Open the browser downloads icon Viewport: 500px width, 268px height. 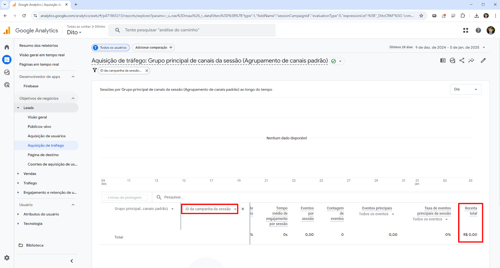pyautogui.click(x=477, y=16)
